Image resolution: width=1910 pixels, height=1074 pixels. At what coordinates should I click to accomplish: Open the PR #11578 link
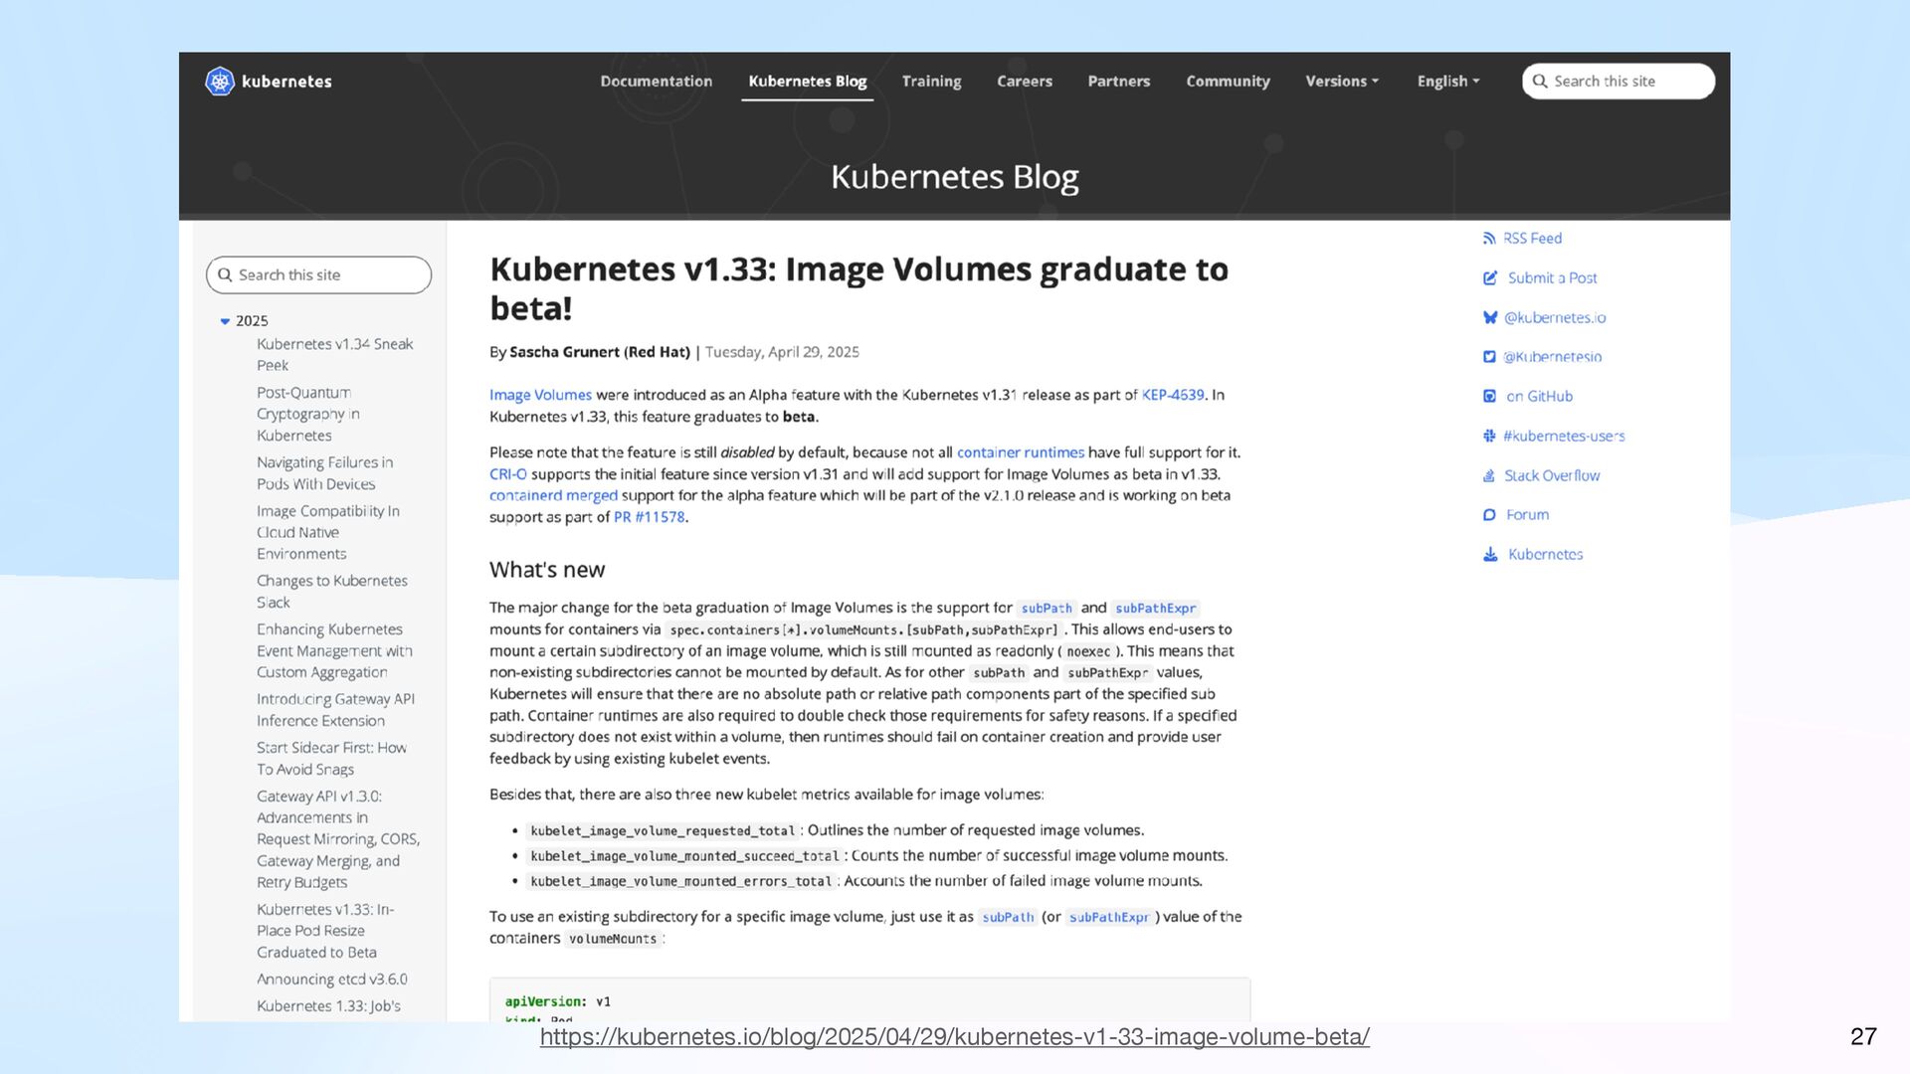pos(649,517)
